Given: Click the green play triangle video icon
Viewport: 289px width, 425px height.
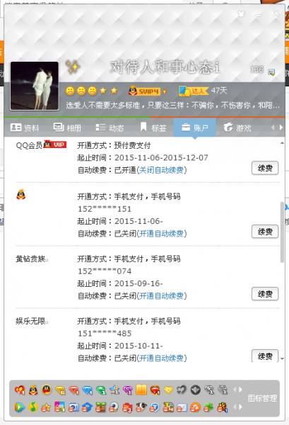Looking at the screenshot, I should (19, 407).
